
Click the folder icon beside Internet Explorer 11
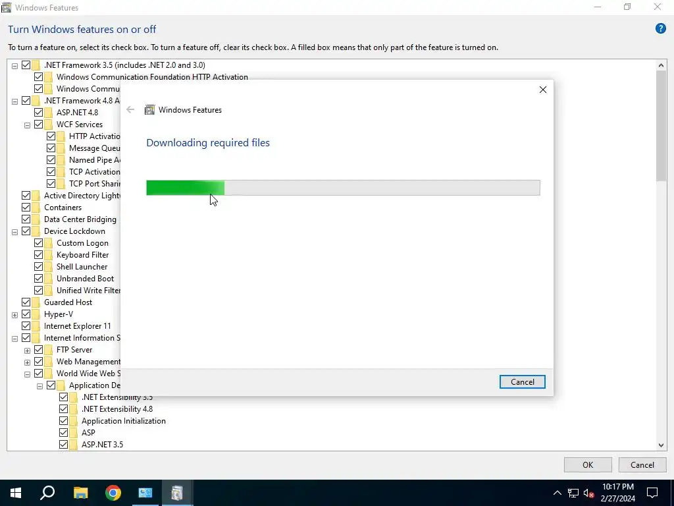(36, 326)
